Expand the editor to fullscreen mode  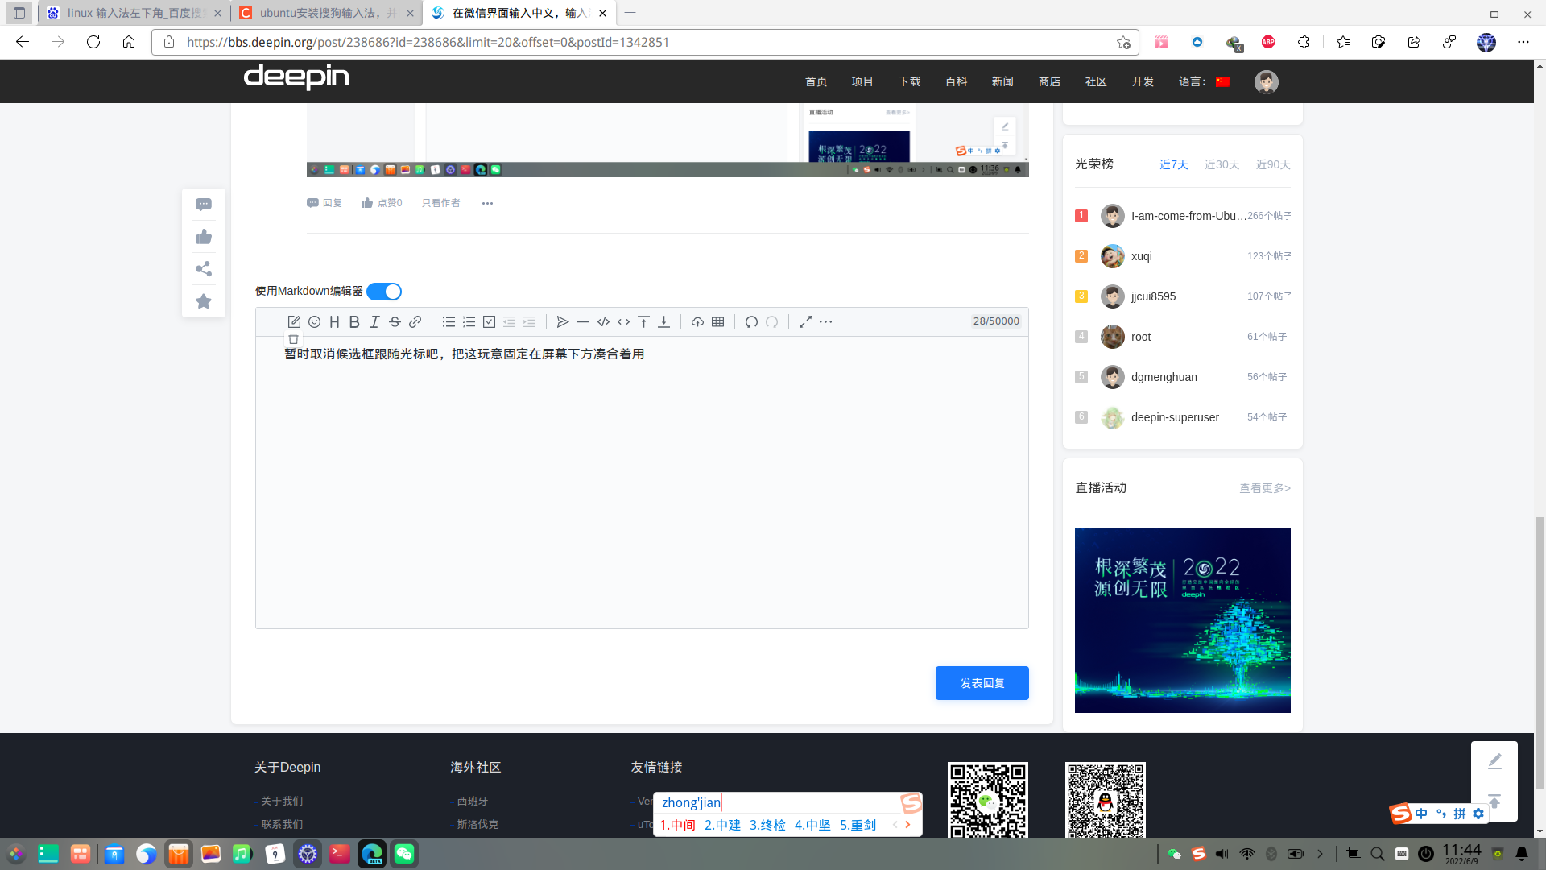805,321
